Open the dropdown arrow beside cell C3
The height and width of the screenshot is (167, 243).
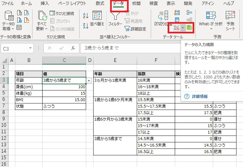89,81
